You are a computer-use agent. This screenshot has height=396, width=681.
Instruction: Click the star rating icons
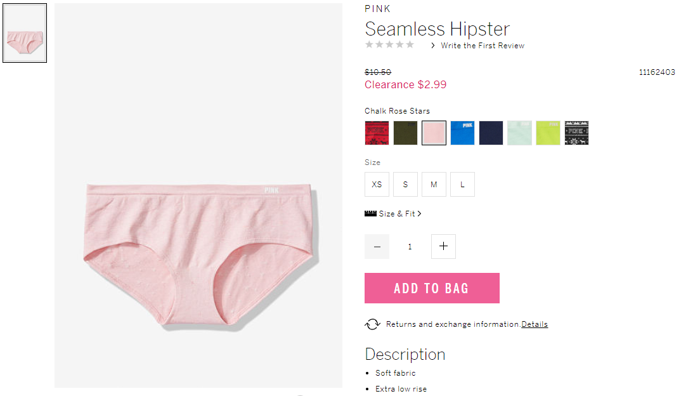(389, 45)
